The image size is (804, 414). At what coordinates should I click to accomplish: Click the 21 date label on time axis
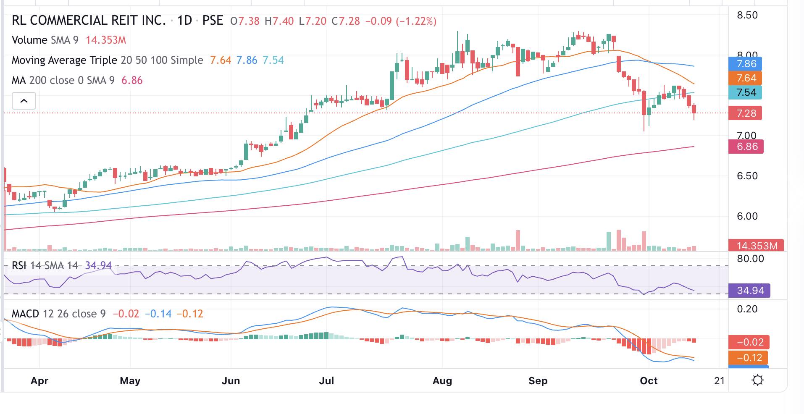click(x=720, y=381)
